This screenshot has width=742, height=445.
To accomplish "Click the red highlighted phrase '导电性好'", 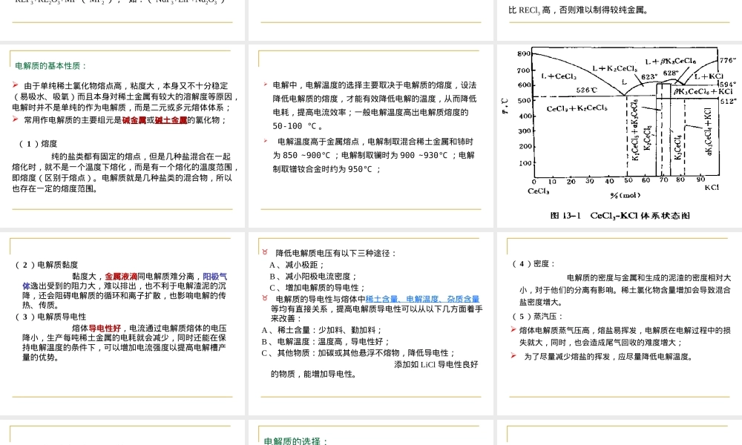I will [105, 329].
